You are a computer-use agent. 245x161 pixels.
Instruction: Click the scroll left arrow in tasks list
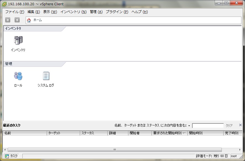(5, 150)
